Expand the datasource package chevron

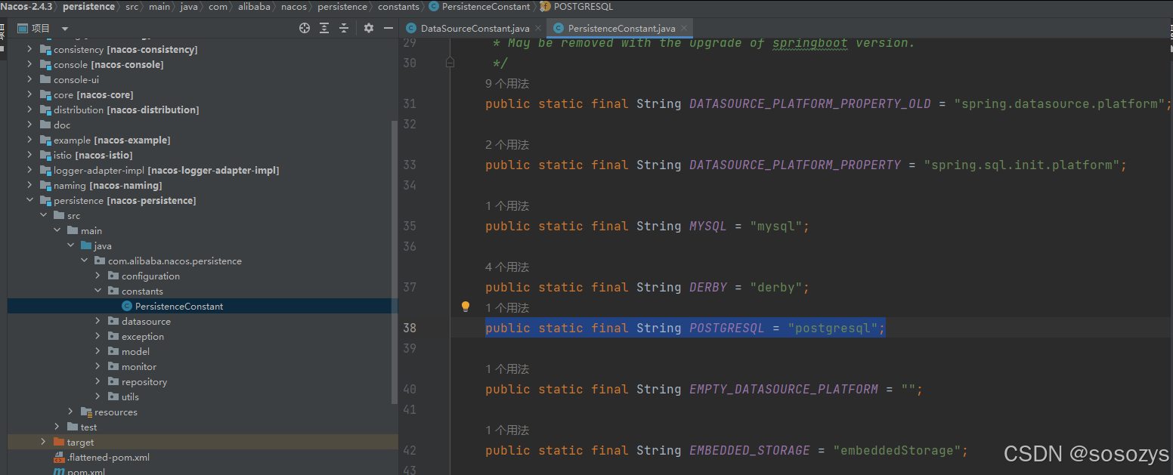[x=97, y=321]
